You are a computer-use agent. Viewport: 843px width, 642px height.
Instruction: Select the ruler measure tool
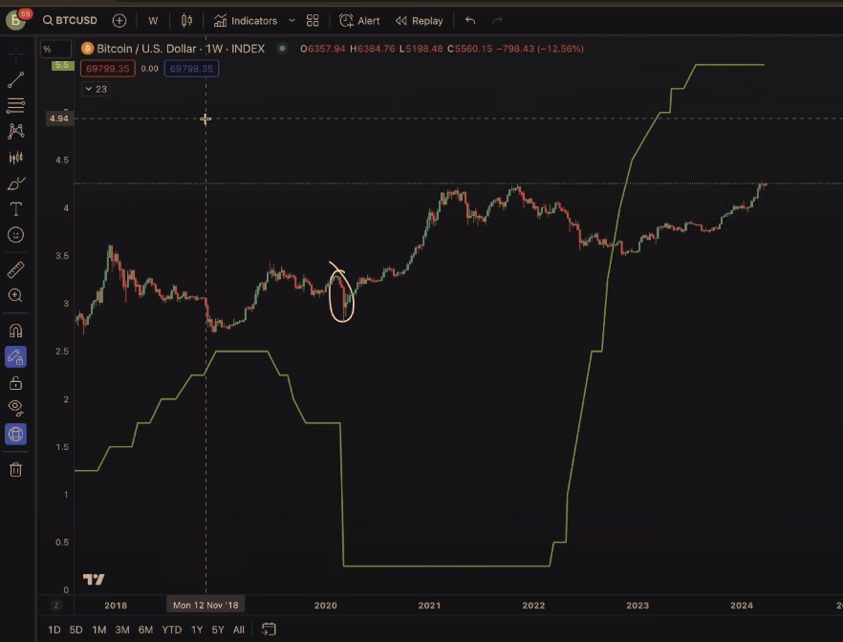[x=15, y=269]
